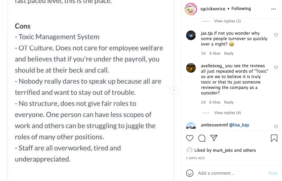Viewport: 282px width, 181px height.
Task: Click the Following button in the header
Action: (241, 9)
